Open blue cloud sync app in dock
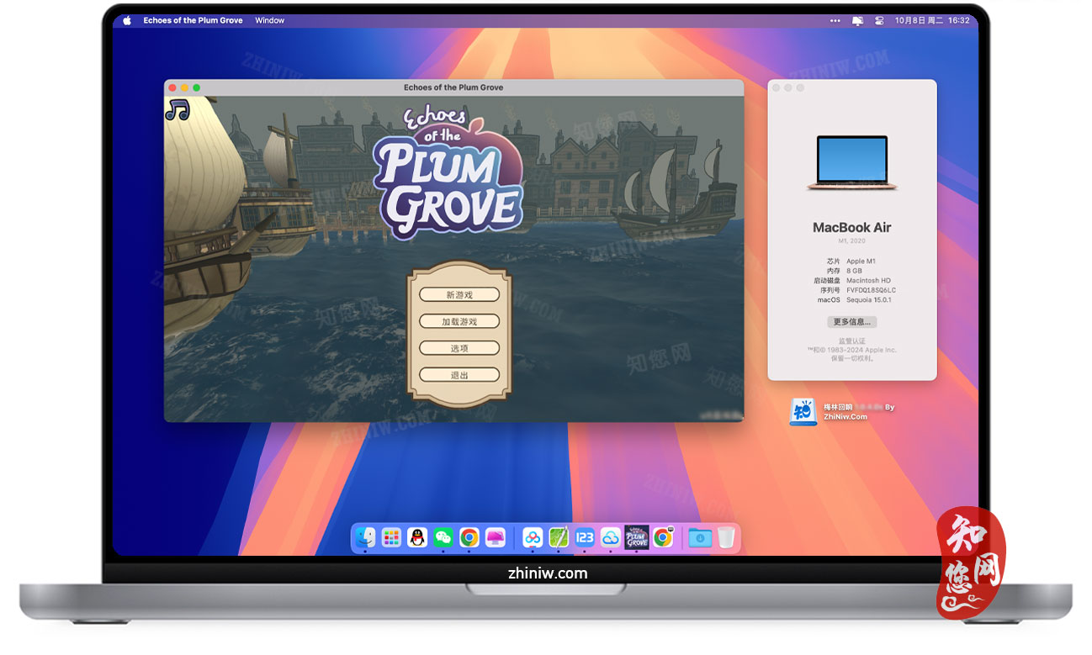 (611, 537)
